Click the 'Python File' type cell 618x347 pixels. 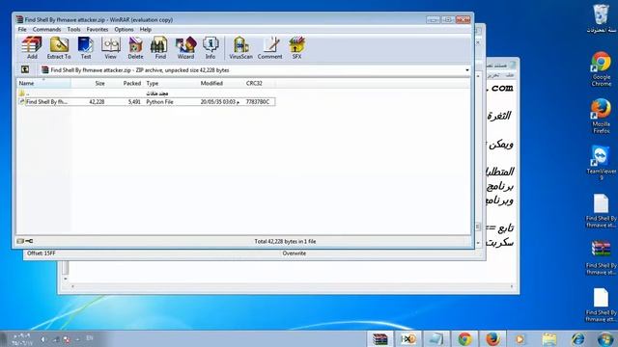pyautogui.click(x=159, y=102)
